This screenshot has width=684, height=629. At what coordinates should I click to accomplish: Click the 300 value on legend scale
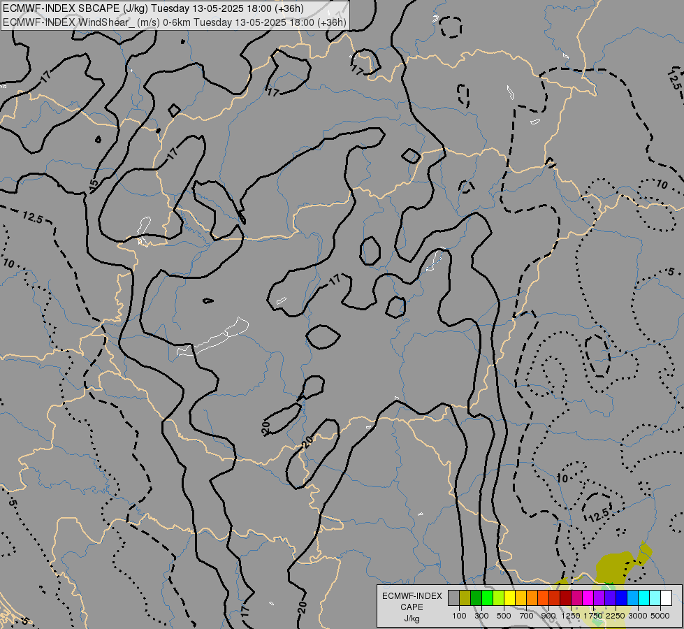(481, 616)
